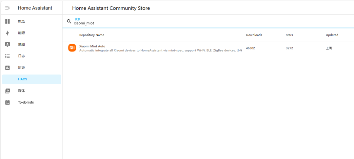Sort by Downloads column header
The image size is (354, 159).
click(254, 35)
